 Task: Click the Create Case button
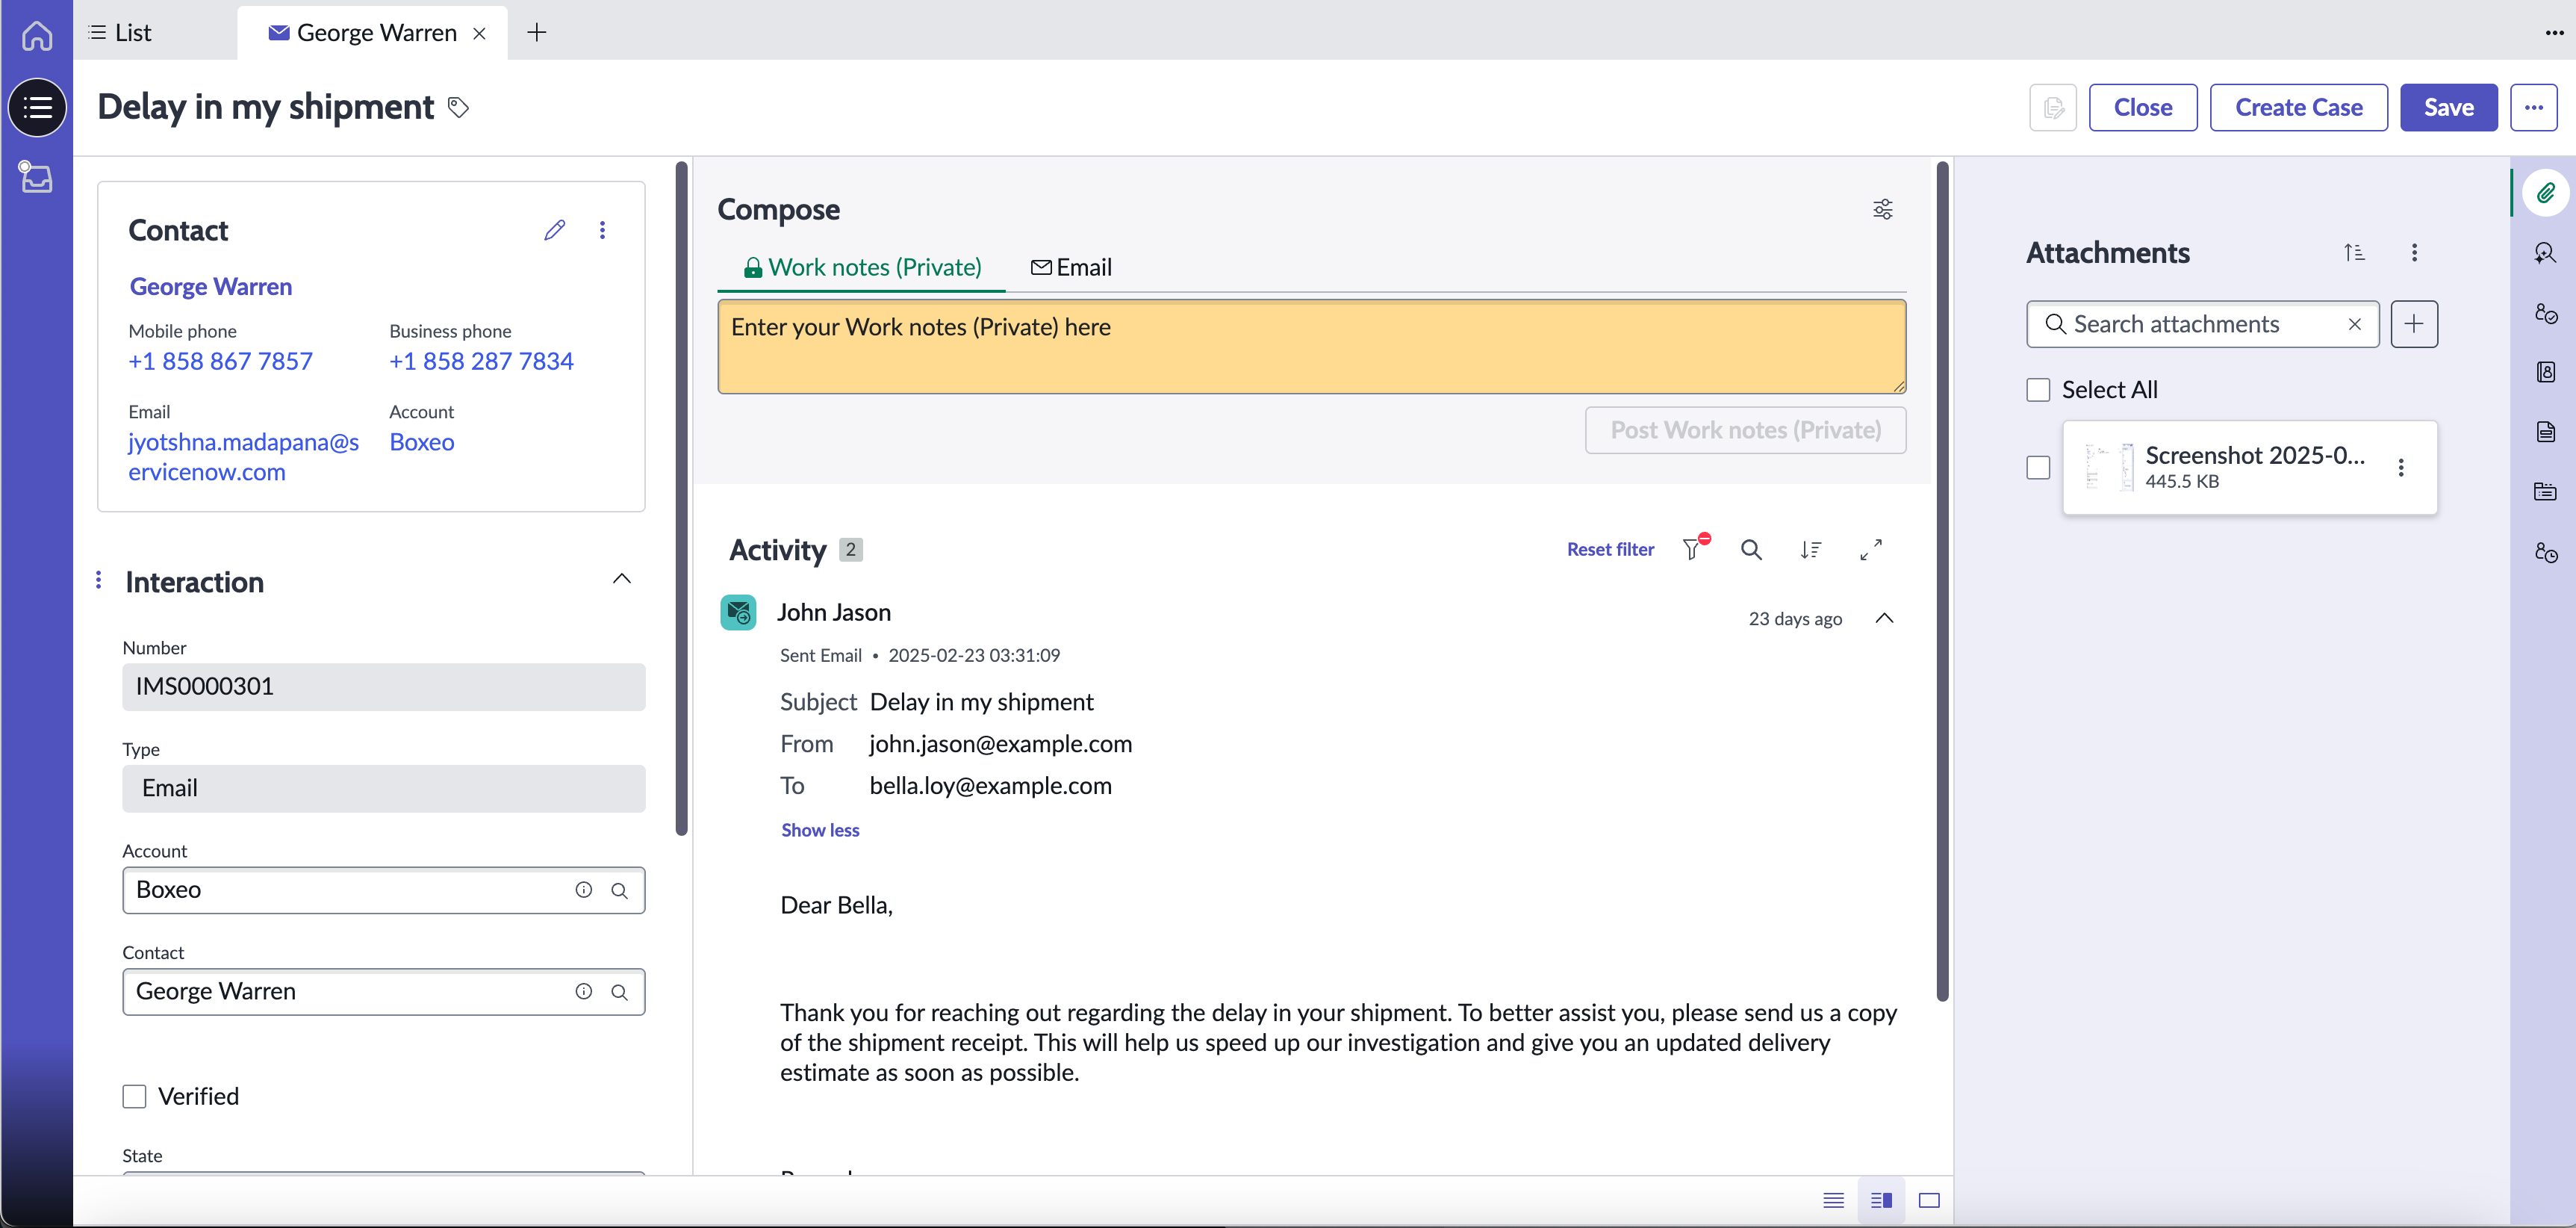click(2299, 107)
